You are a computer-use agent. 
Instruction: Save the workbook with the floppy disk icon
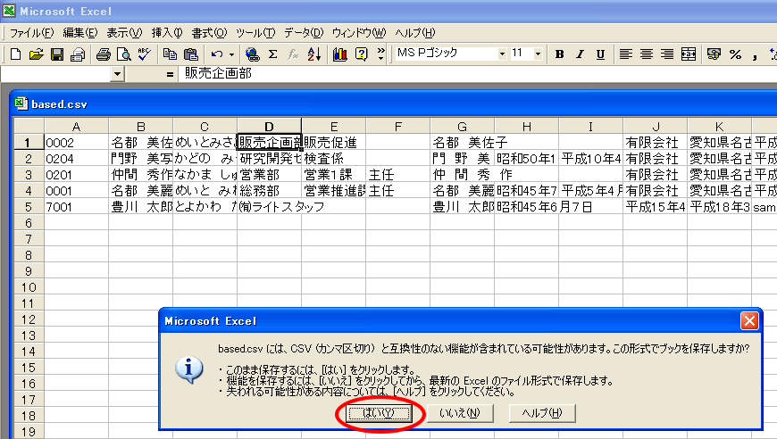click(57, 54)
